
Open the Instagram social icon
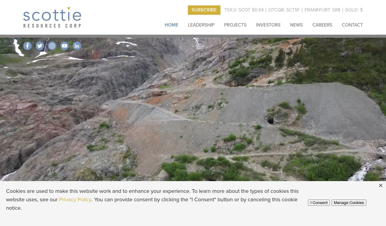pos(52,46)
